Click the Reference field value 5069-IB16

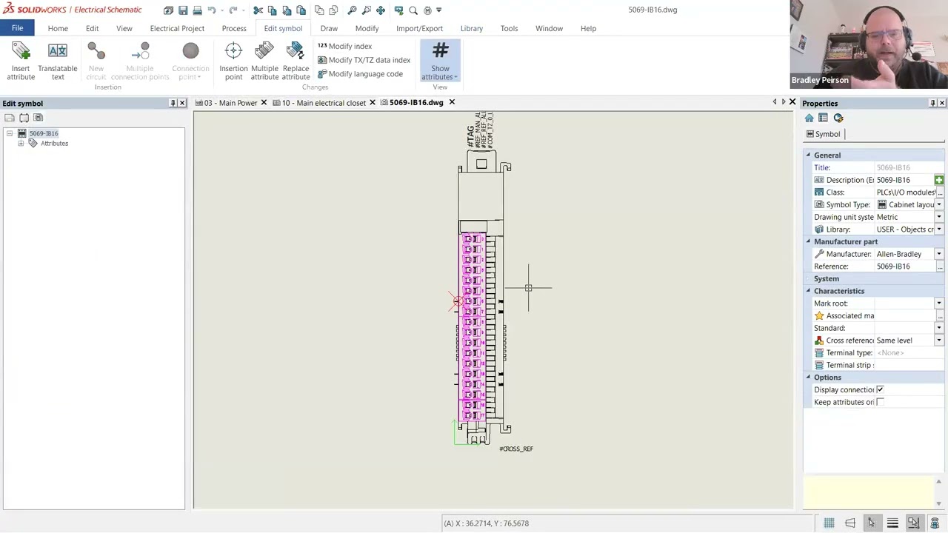point(904,266)
